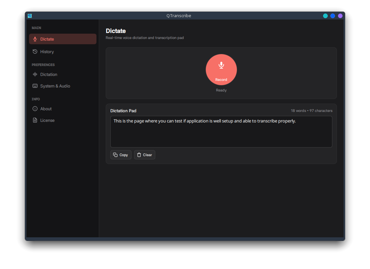
Task: Click the 'PREFERENCES' section label
Action: click(43, 65)
